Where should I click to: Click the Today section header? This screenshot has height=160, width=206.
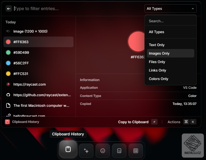pyautogui.click(x=11, y=22)
